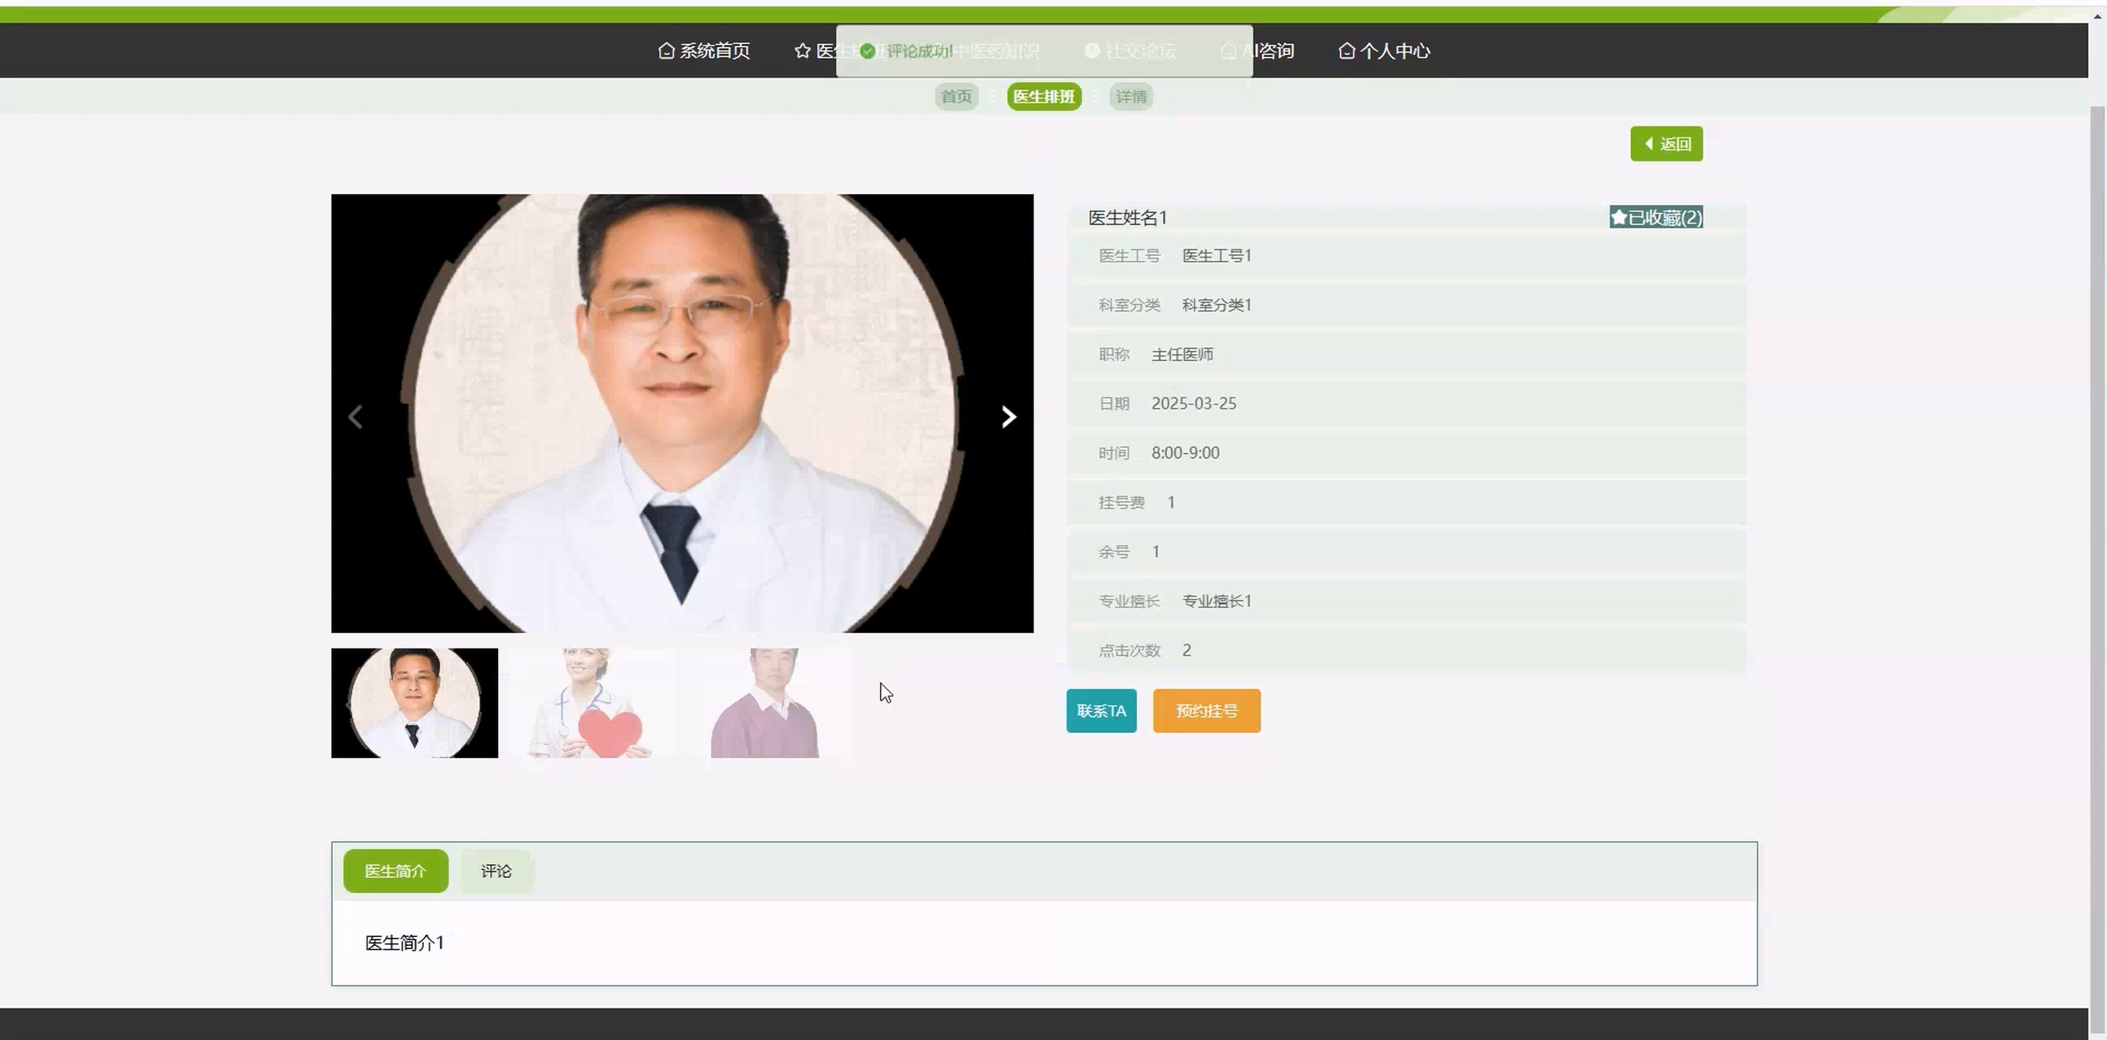Select the 医生简介 tab
This screenshot has width=2107, height=1040.
click(395, 871)
